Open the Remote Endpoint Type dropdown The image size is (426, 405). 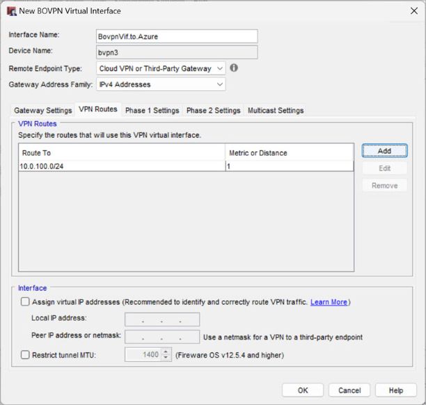(x=161, y=68)
